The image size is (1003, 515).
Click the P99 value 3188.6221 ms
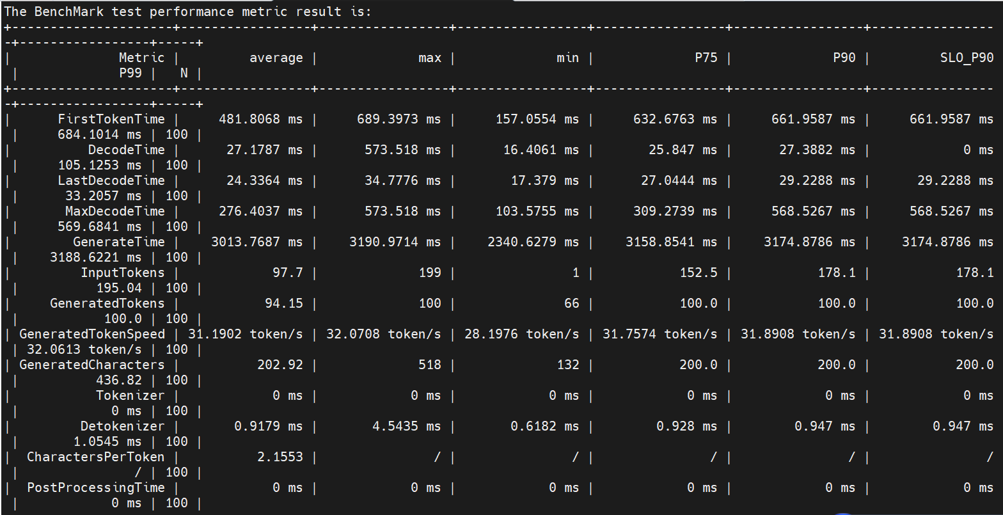(96, 257)
